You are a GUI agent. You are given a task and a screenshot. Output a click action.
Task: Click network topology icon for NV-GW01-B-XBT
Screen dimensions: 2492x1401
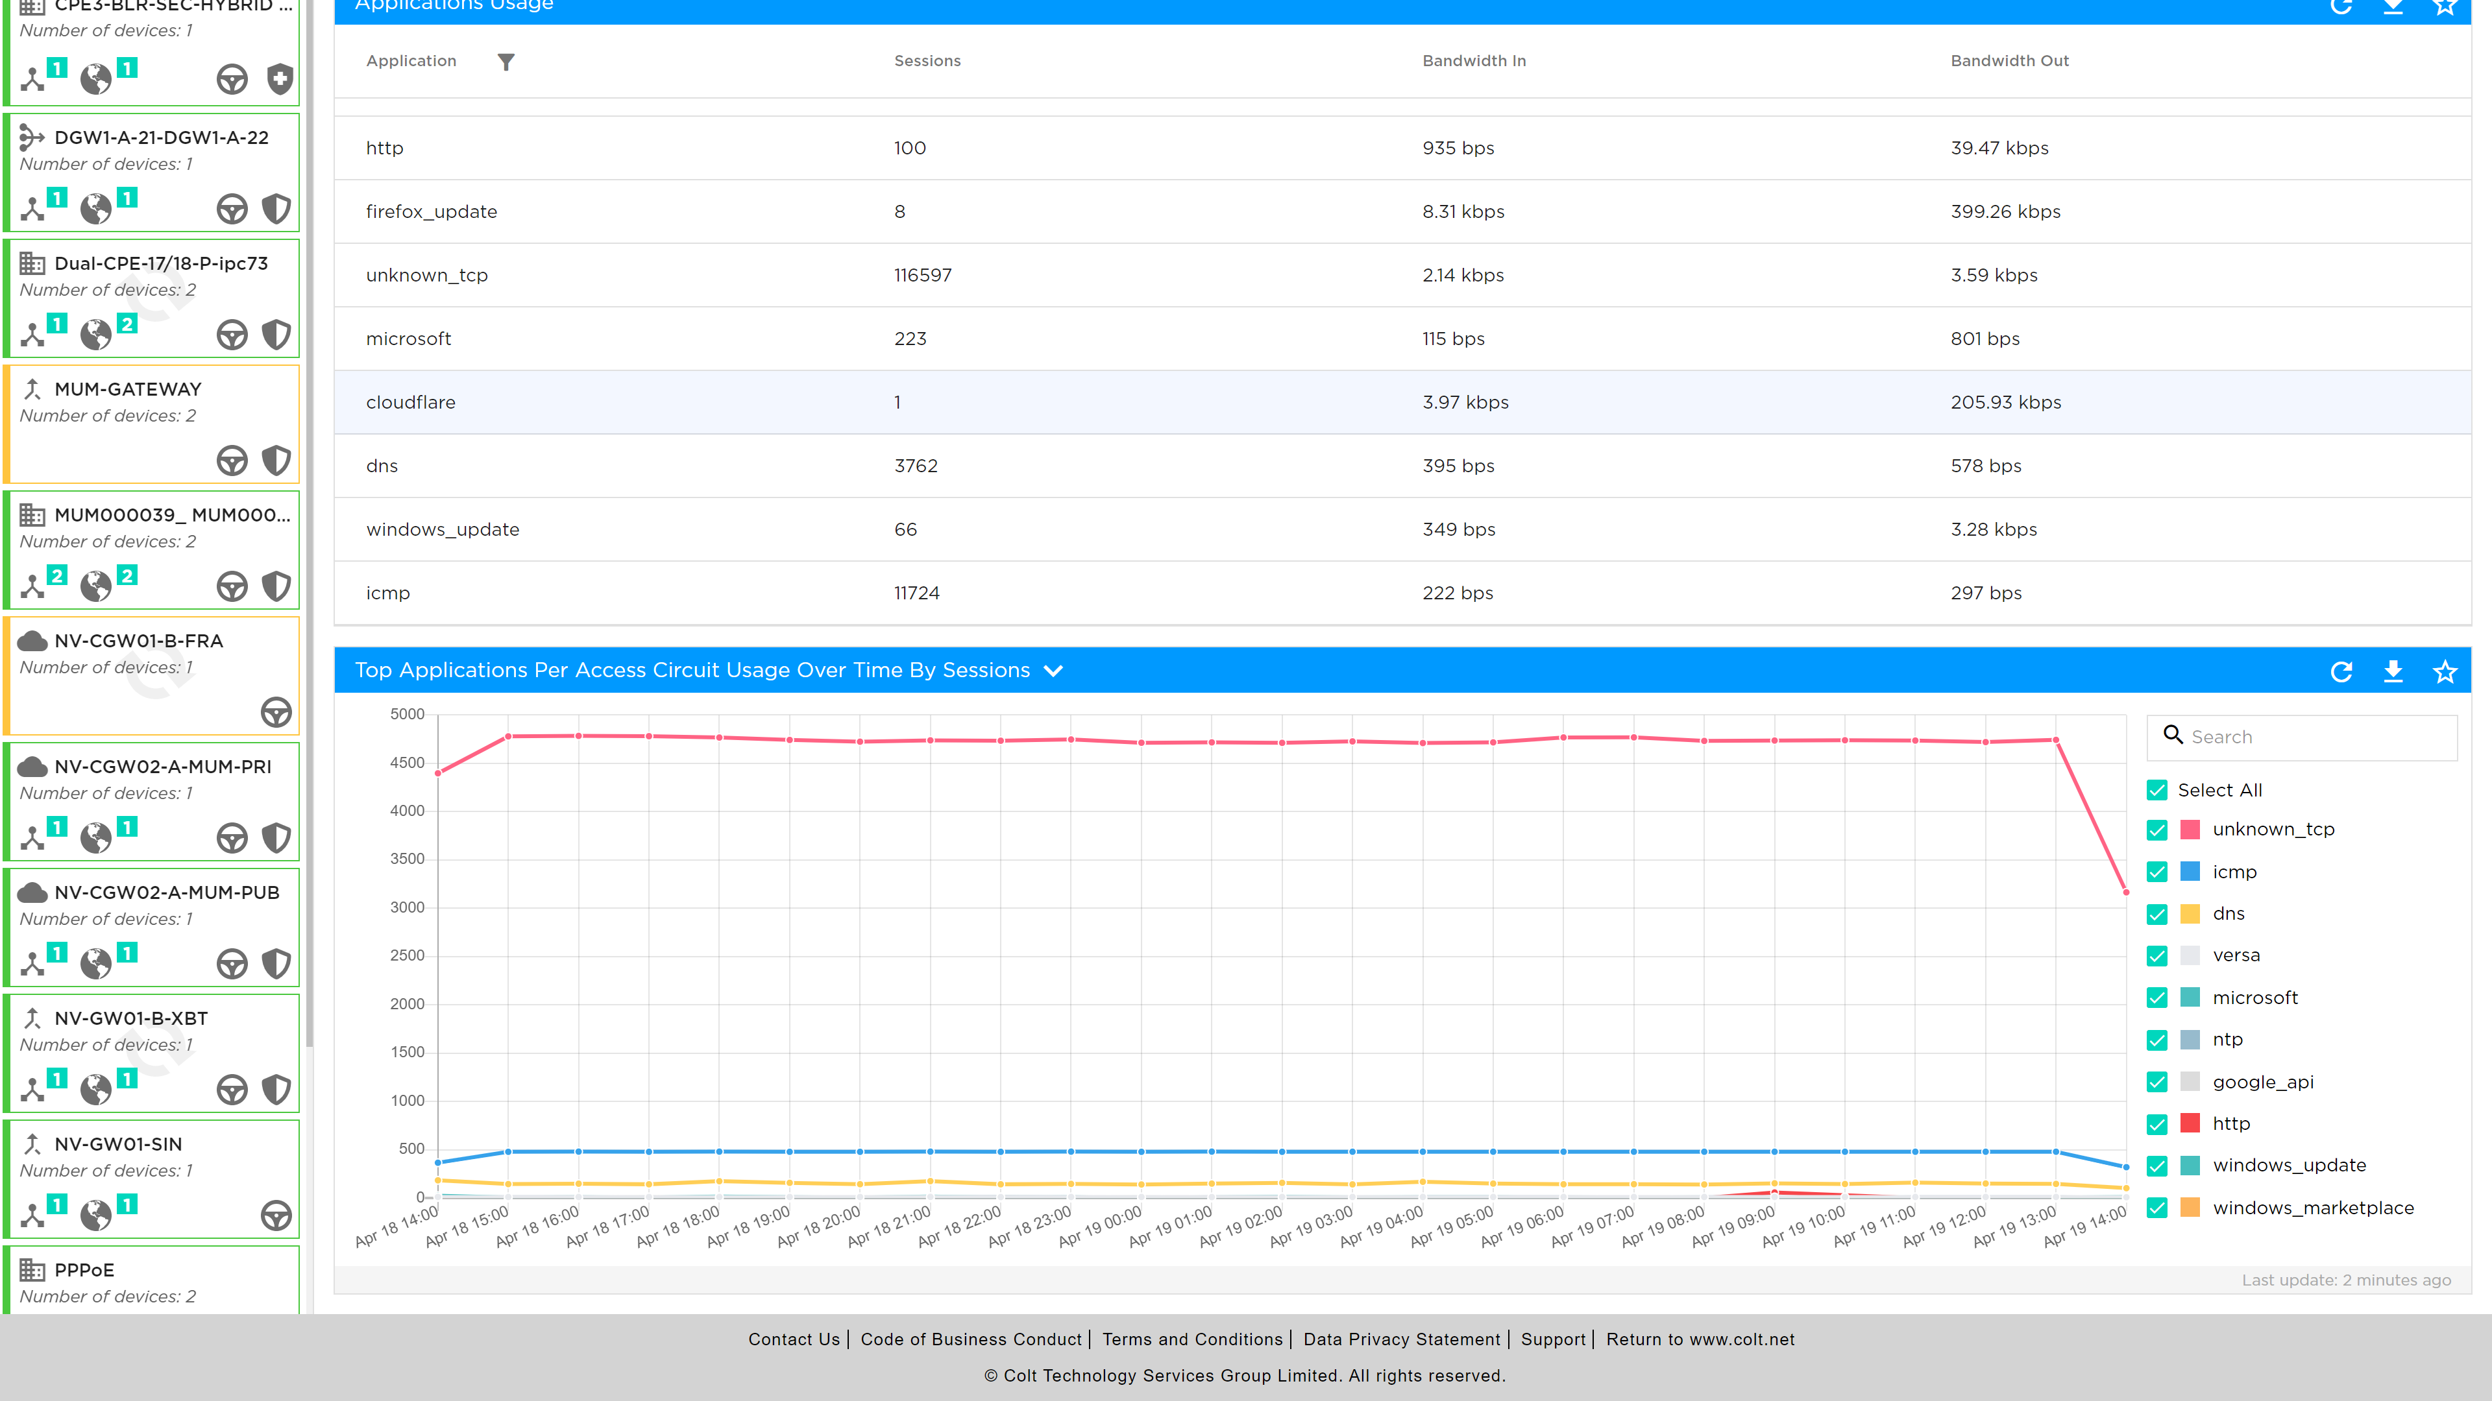coord(33,1090)
